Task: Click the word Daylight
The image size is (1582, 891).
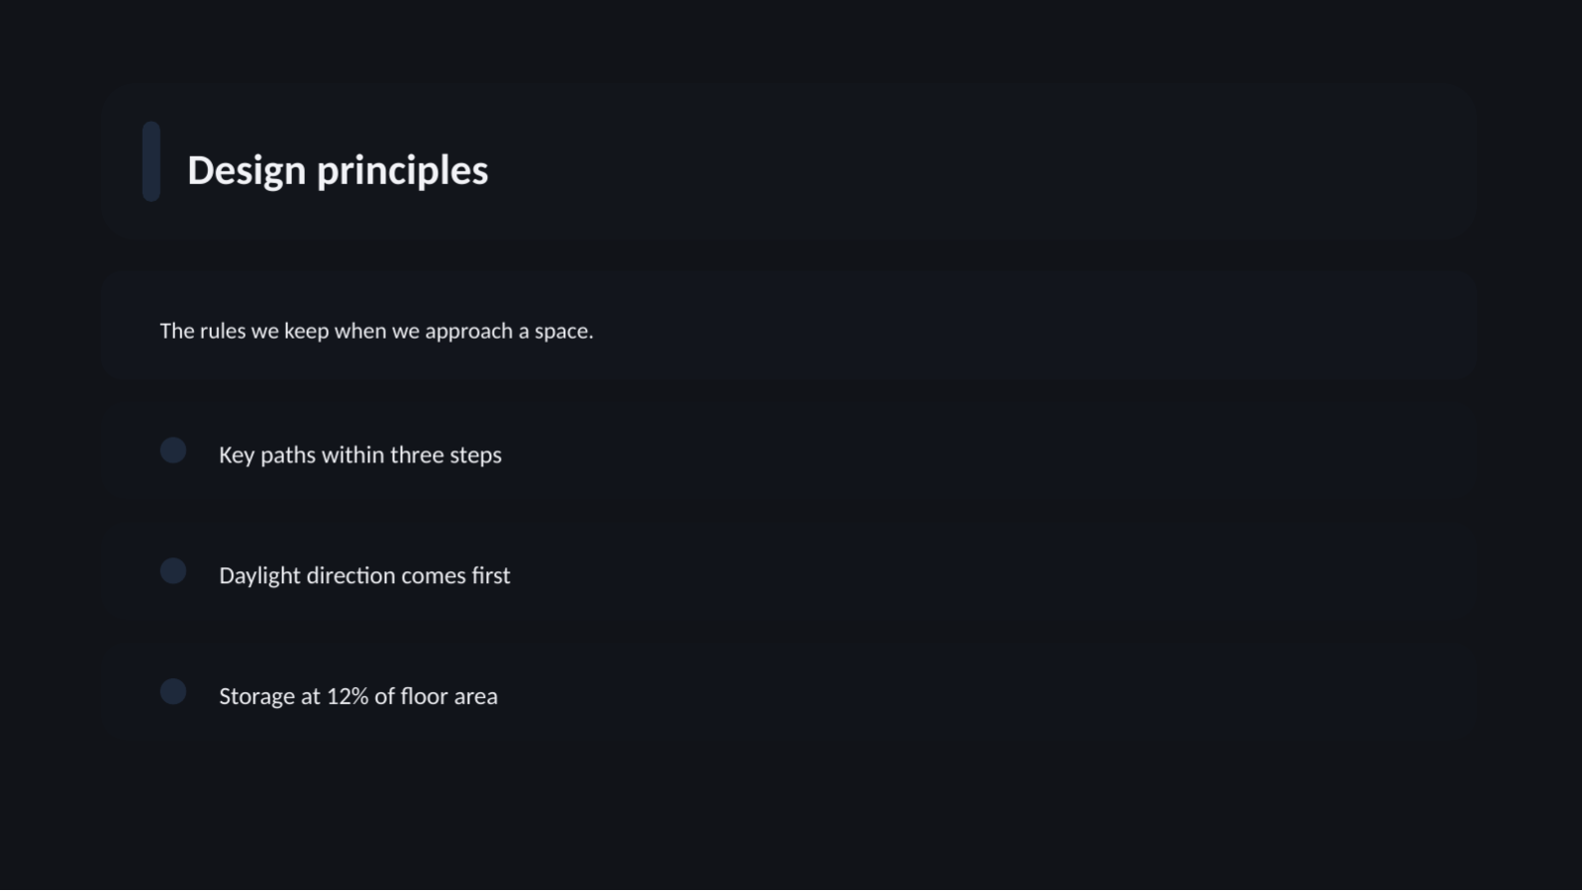Action: 259,575
